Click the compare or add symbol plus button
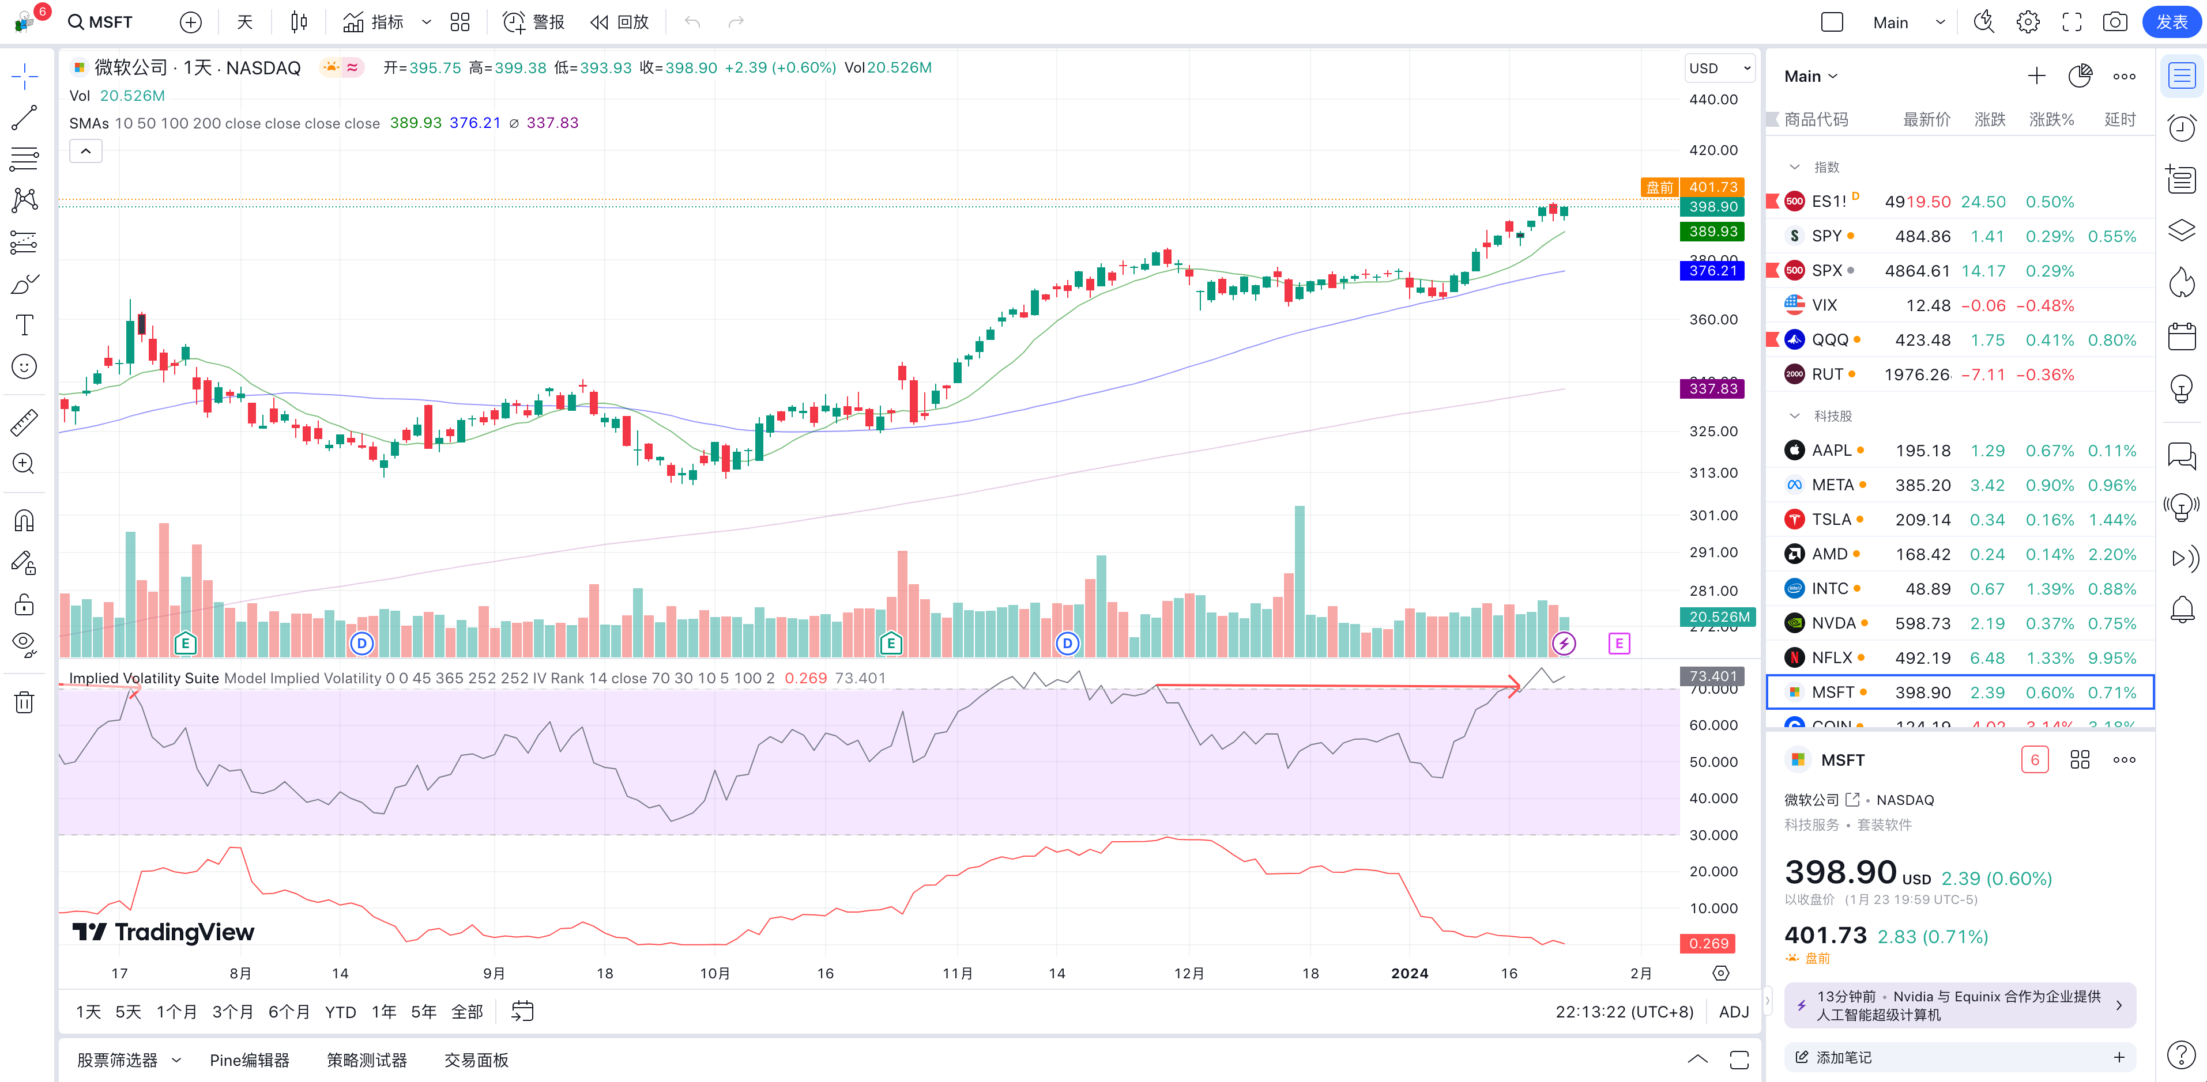2207x1082 pixels. coord(191,22)
